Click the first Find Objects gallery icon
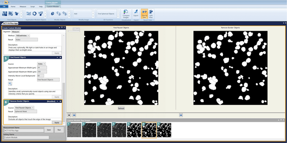 [x=5, y=13]
